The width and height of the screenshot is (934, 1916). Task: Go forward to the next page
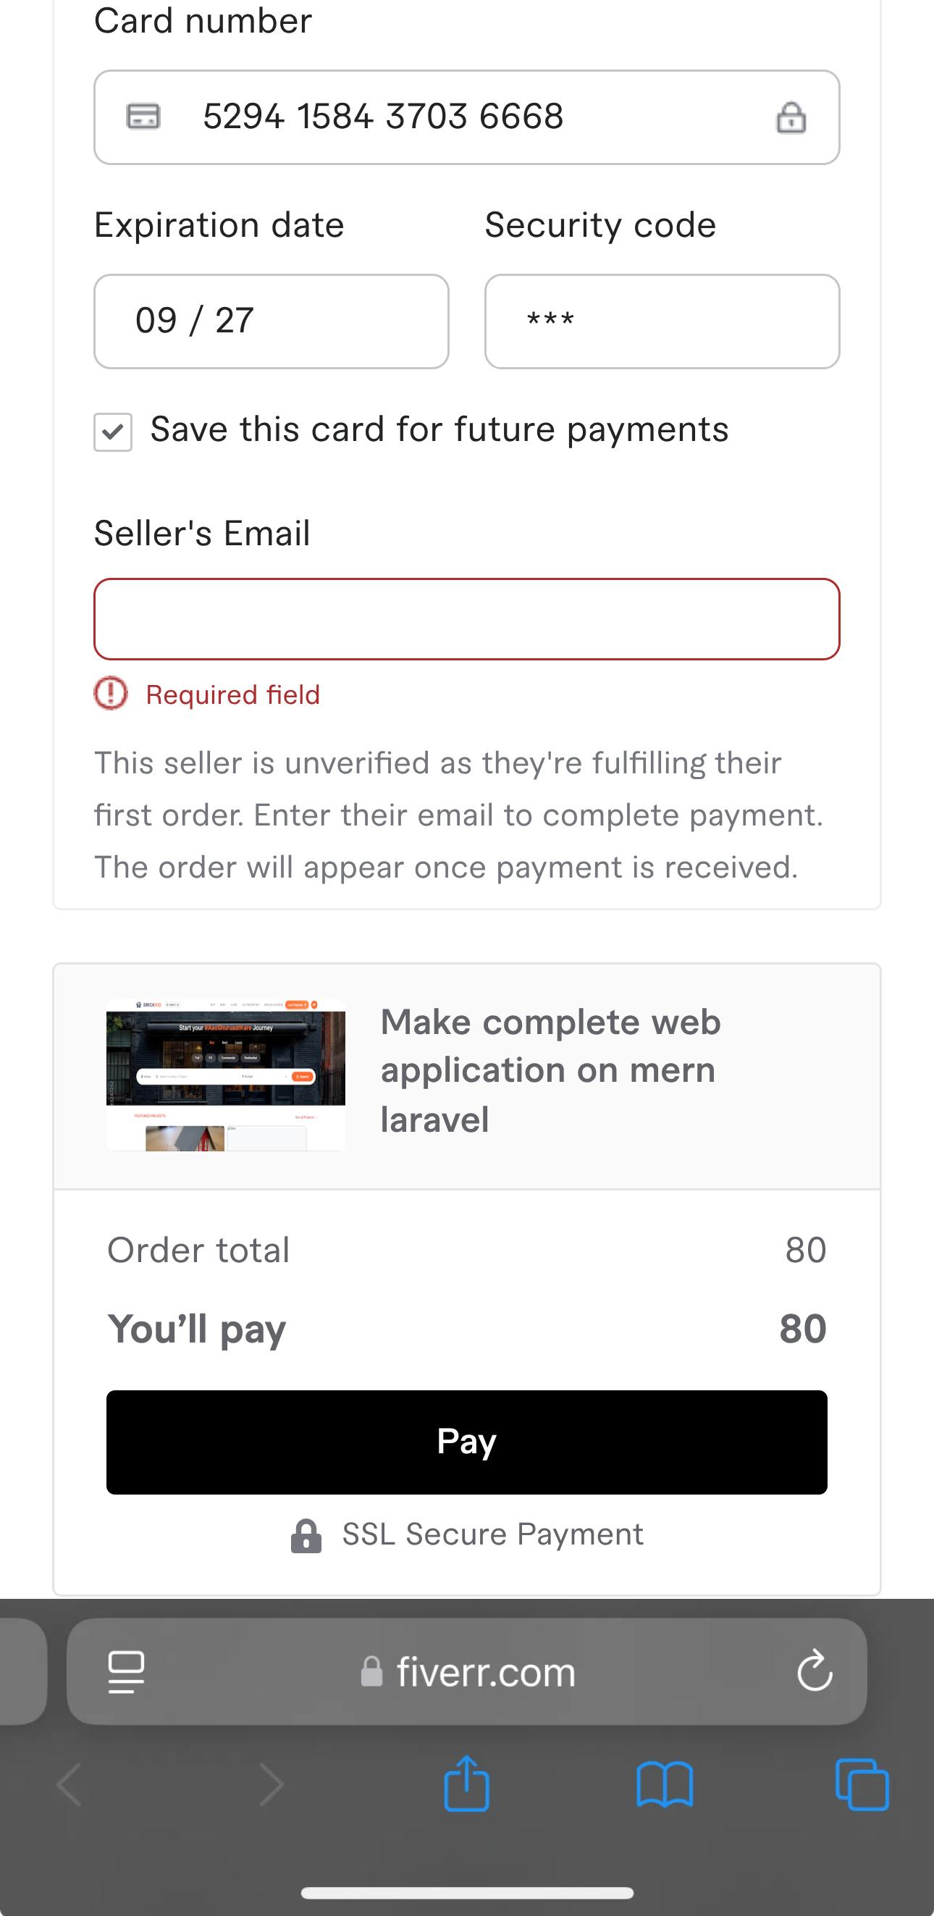(271, 1784)
